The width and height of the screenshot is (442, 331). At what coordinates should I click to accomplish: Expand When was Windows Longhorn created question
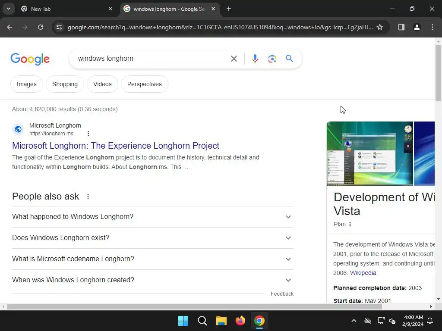tap(153, 280)
